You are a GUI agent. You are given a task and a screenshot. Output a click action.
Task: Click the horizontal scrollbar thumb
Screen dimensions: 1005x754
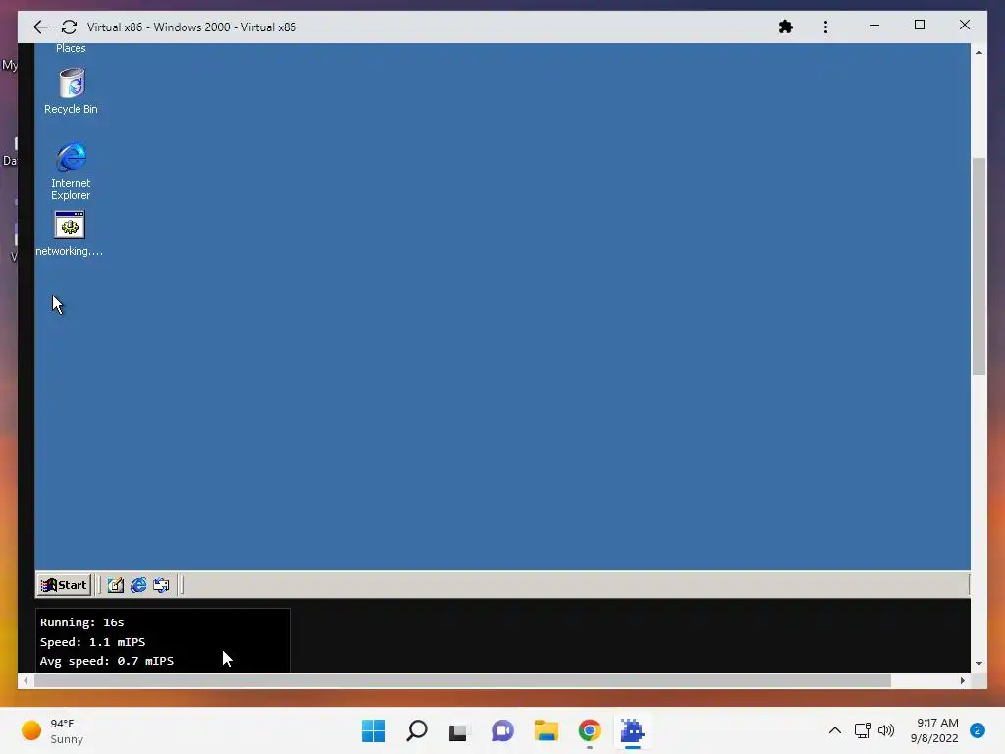point(462,681)
